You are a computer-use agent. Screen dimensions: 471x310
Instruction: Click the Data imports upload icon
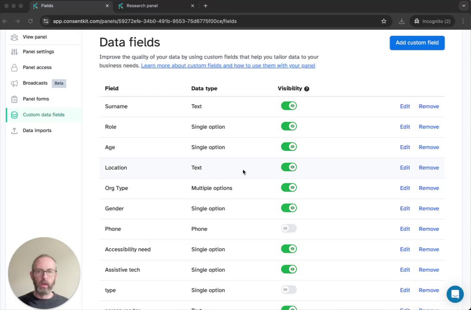coord(14,130)
